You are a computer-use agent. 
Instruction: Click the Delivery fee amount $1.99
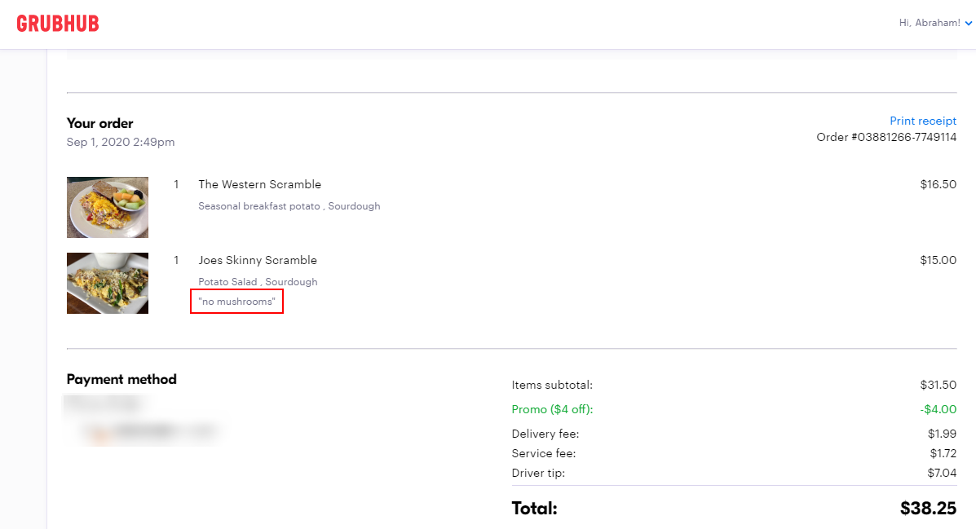click(x=942, y=434)
